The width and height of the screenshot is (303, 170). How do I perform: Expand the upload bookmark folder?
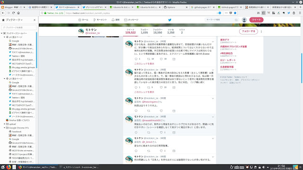click(x=4, y=124)
